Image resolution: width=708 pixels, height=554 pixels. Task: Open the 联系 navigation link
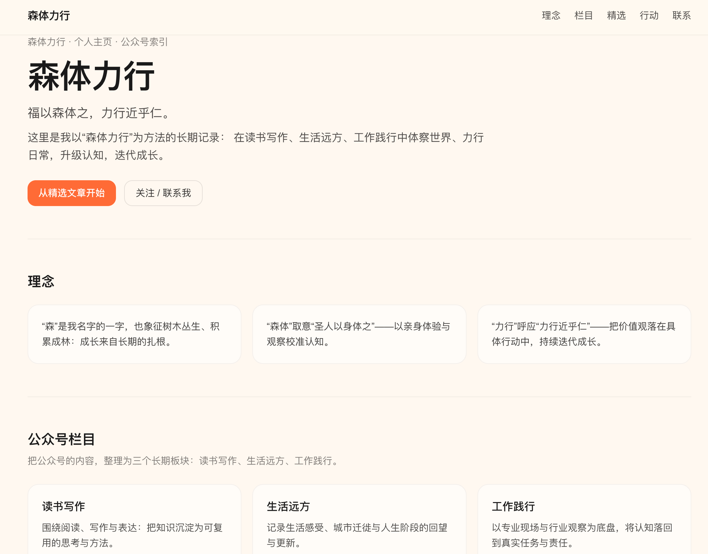[681, 16]
